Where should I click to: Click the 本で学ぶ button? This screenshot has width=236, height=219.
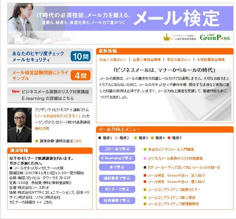tap(117, 167)
